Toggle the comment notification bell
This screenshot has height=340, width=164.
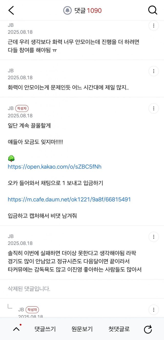(x=67, y=10)
